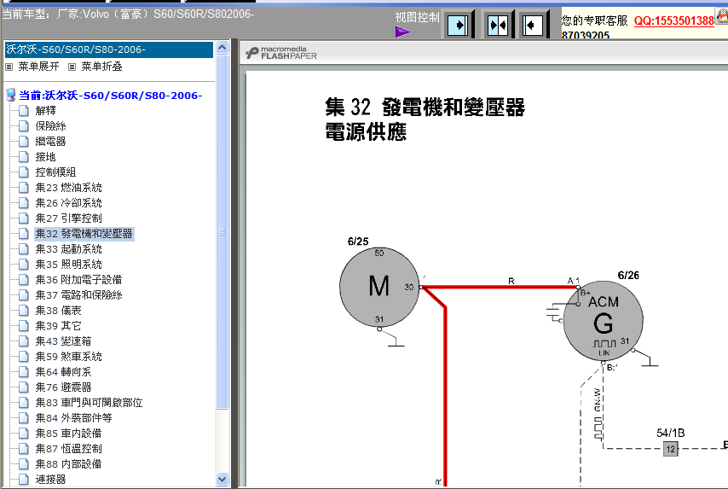This screenshot has width=728, height=489.
Task: Click the sidebar scrollbar down arrow
Action: [x=222, y=479]
